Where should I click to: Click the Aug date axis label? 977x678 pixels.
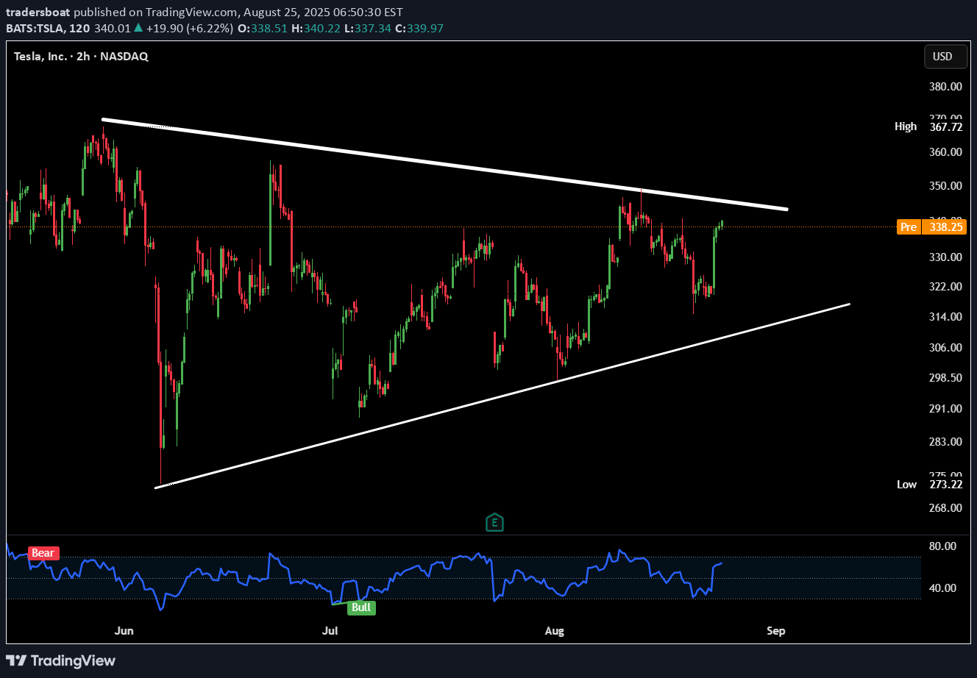tap(555, 631)
